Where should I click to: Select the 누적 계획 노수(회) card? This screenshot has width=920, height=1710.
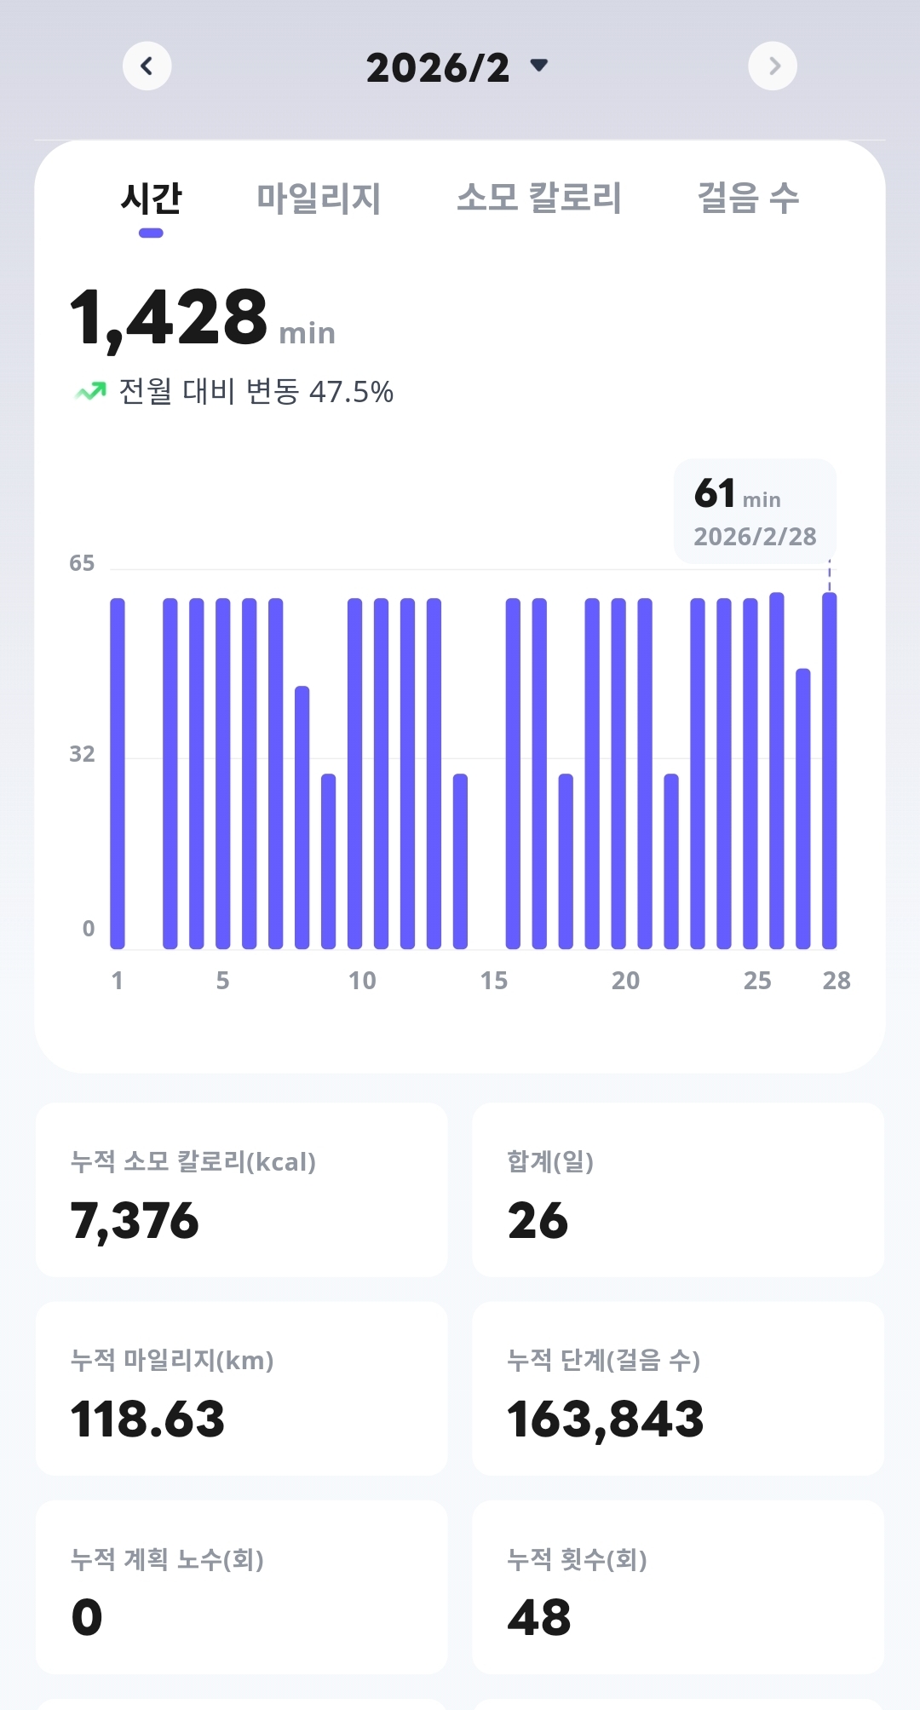(x=241, y=1587)
